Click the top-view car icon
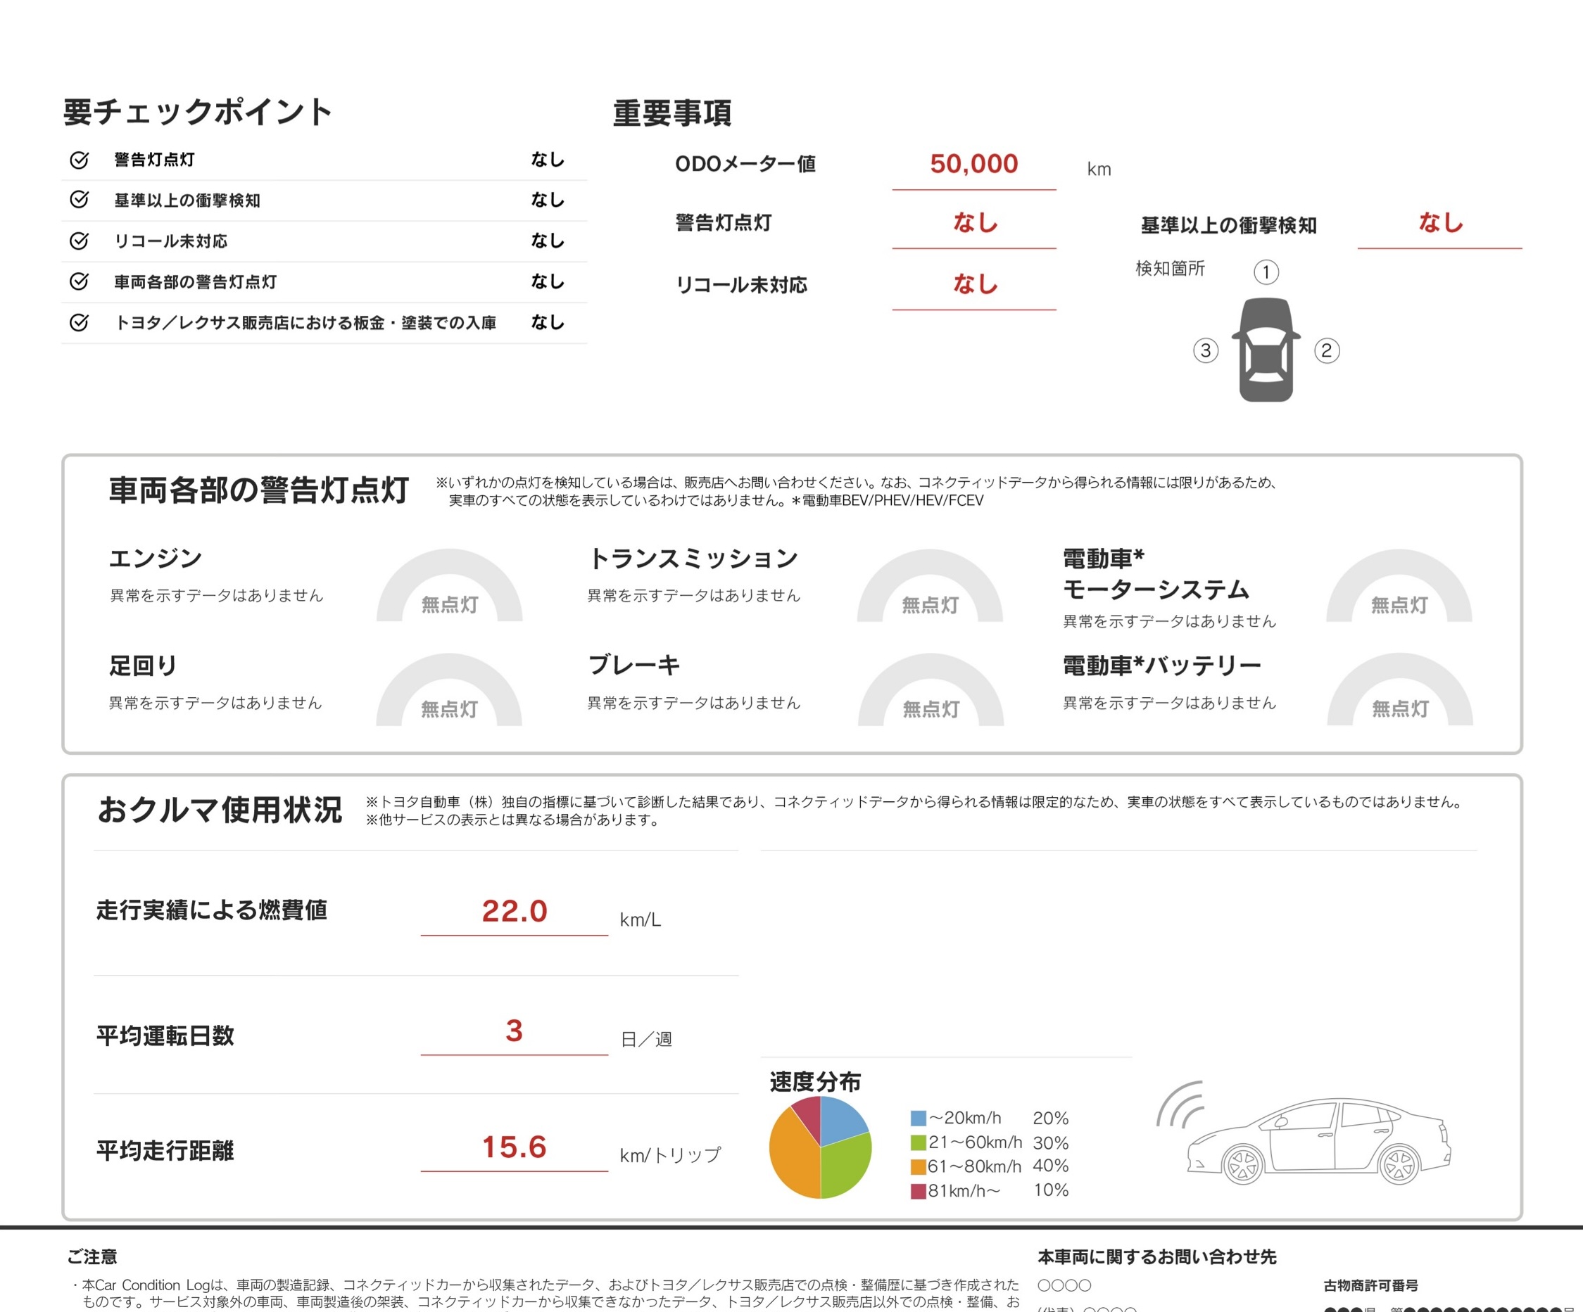The image size is (1583, 1312). (1266, 350)
